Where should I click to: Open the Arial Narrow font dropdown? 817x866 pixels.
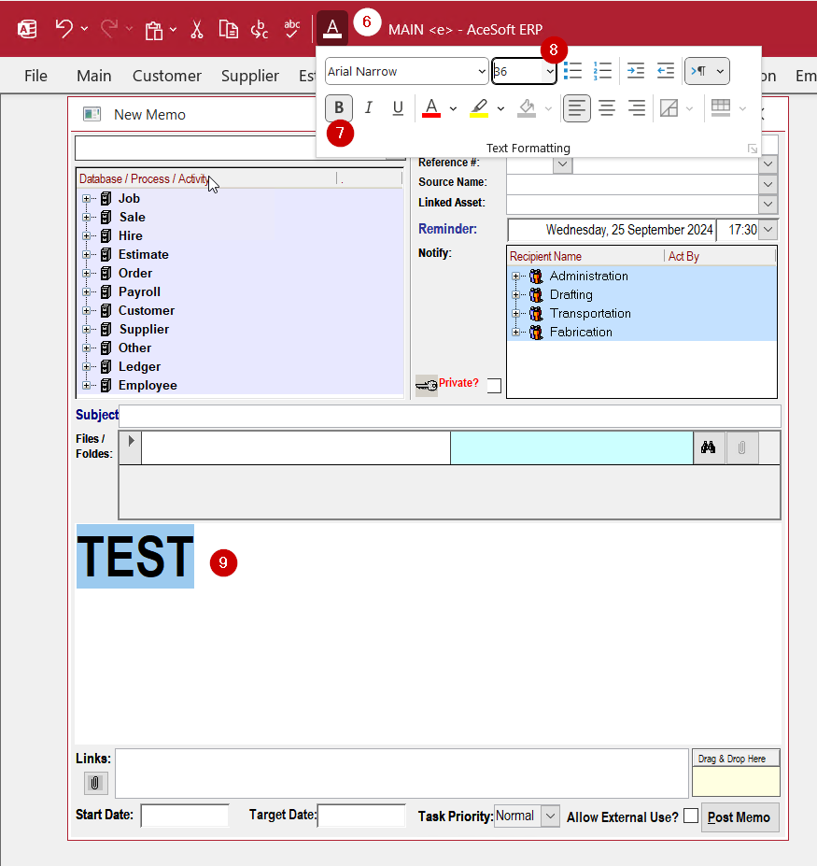(482, 71)
